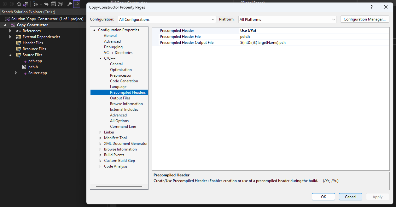396x207 pixels.
Task: Collapse the Source Files folder
Action: [10, 55]
